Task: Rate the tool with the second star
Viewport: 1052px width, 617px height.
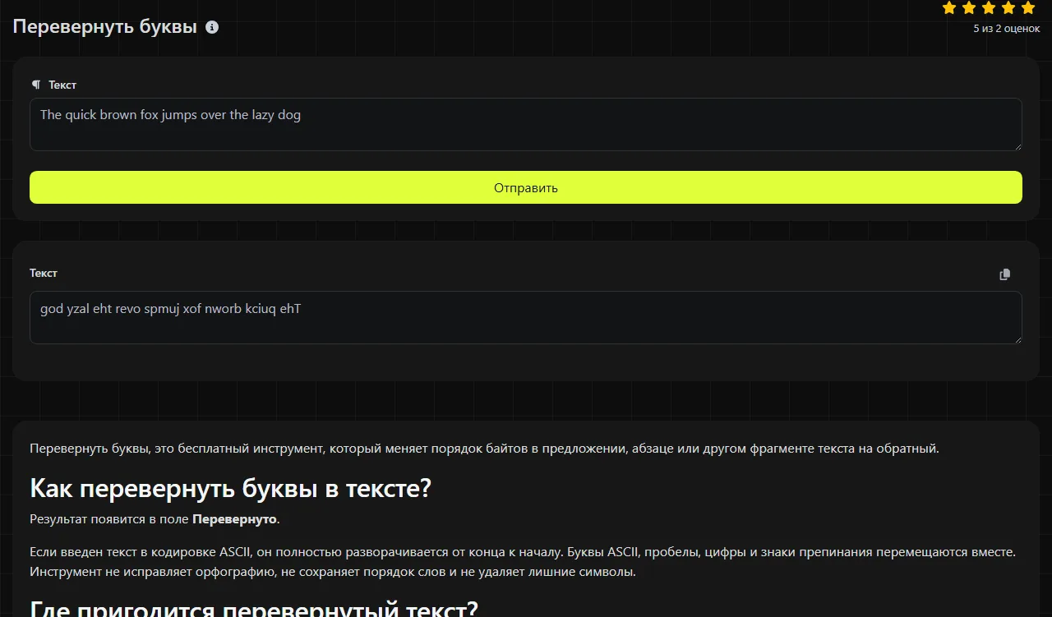Action: click(x=969, y=8)
